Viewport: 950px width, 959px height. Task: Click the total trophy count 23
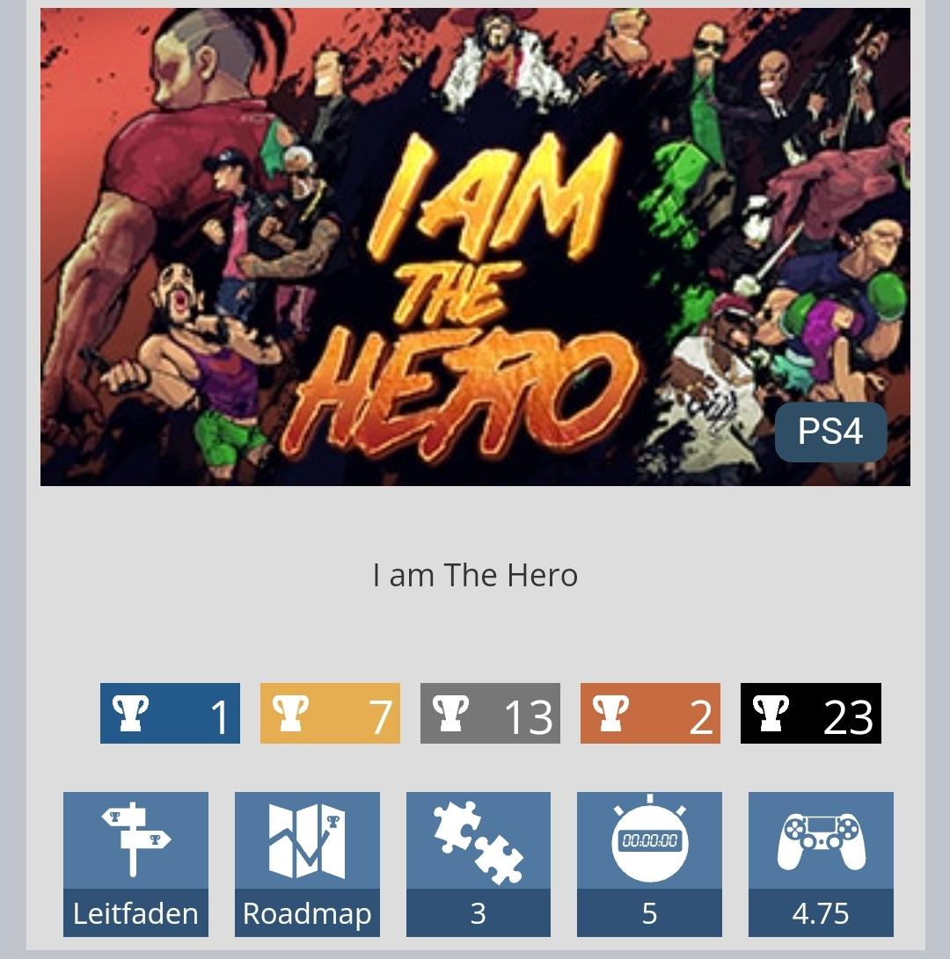click(x=848, y=716)
